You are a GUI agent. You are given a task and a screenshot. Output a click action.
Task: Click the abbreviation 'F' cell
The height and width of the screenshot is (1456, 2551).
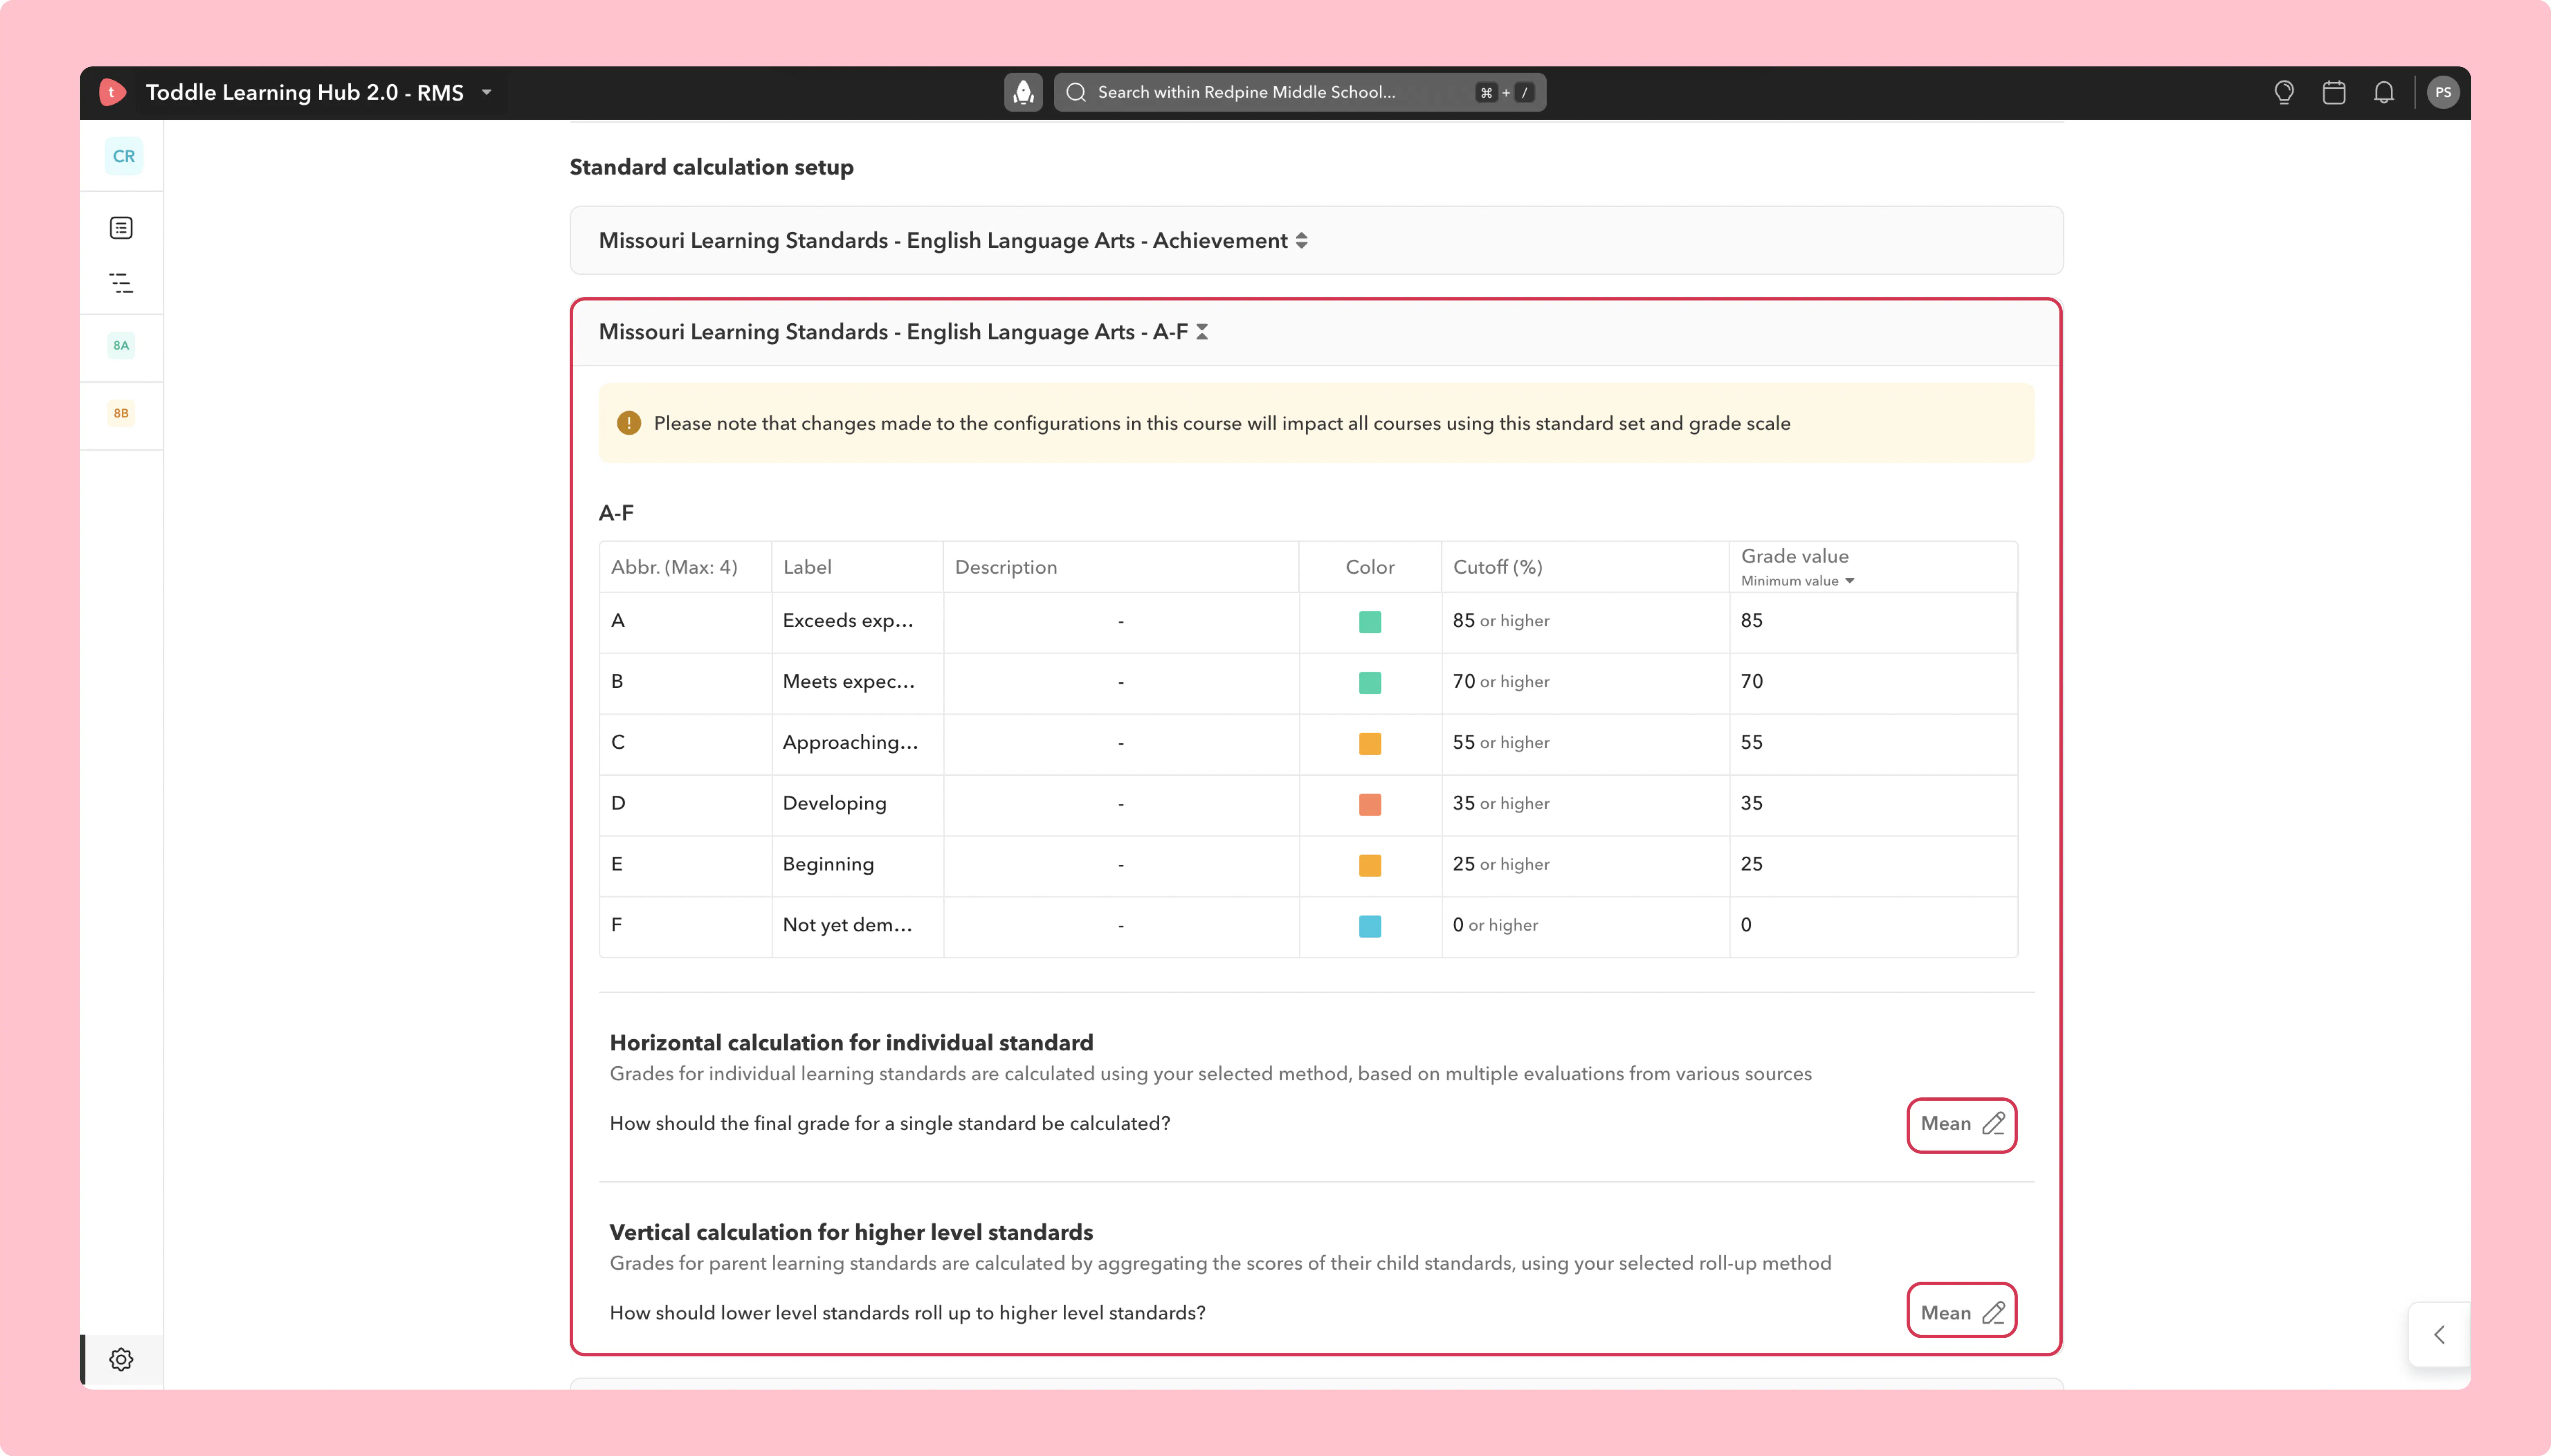[x=685, y=926]
